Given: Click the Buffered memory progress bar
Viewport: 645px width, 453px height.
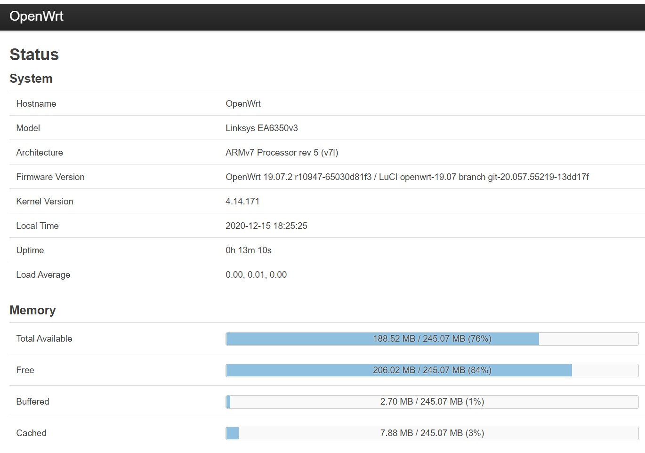Looking at the screenshot, I should [432, 402].
